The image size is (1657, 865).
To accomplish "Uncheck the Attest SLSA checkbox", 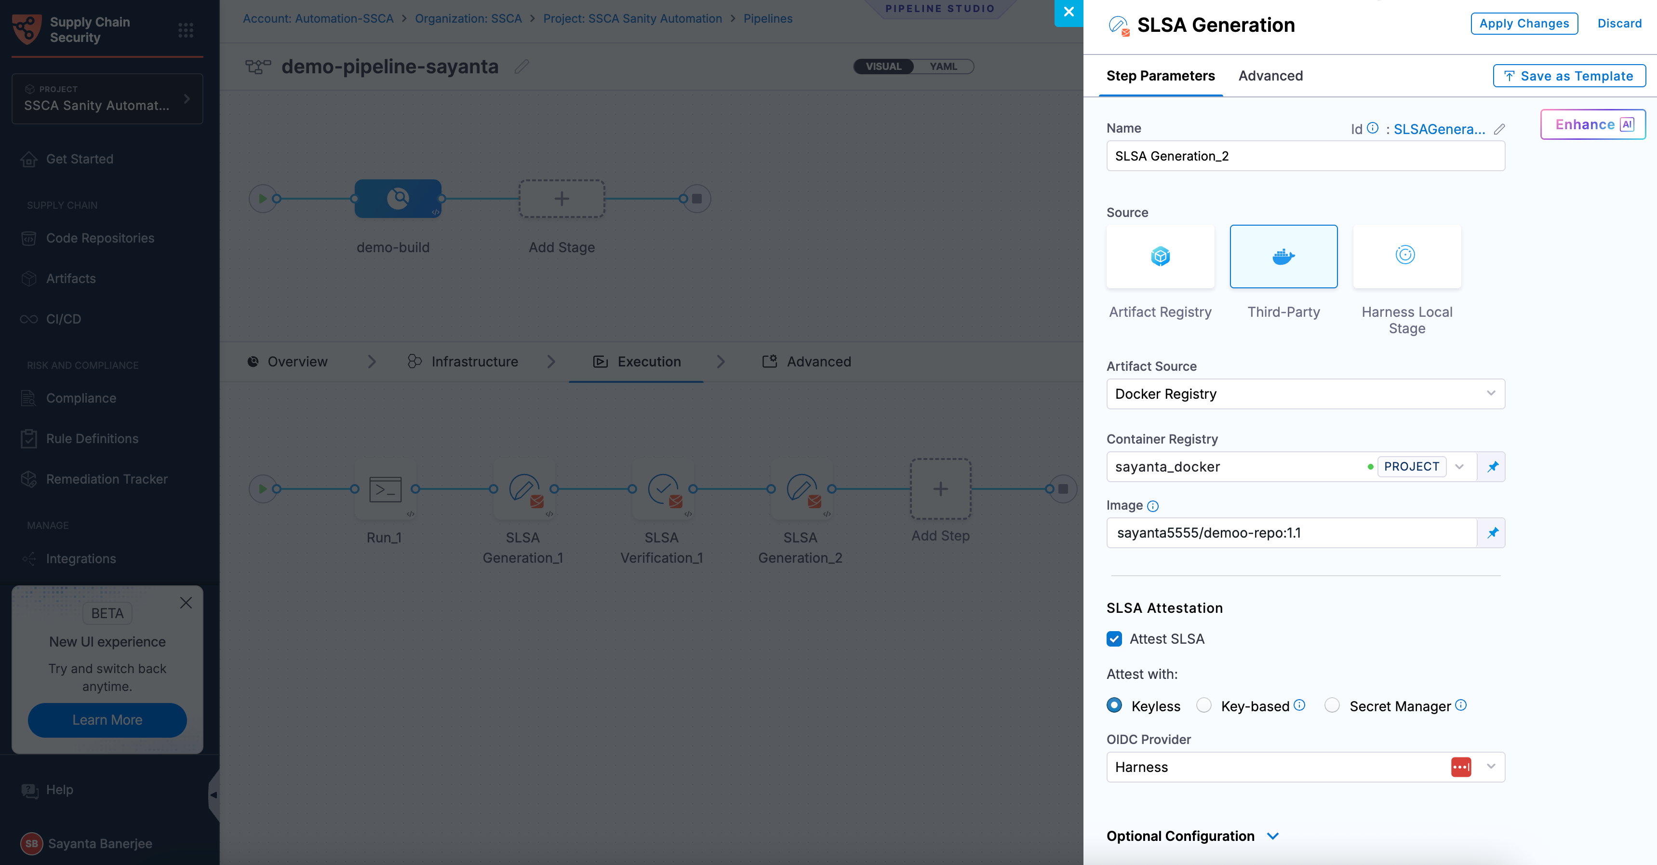I will pos(1114,638).
